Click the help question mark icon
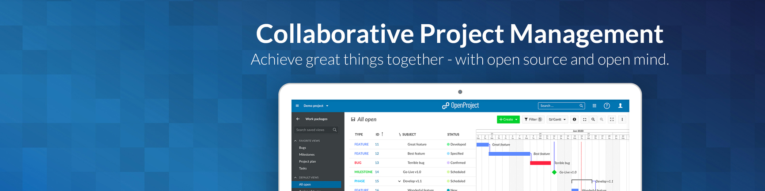Screen dimensions: 765x191 click(607, 106)
